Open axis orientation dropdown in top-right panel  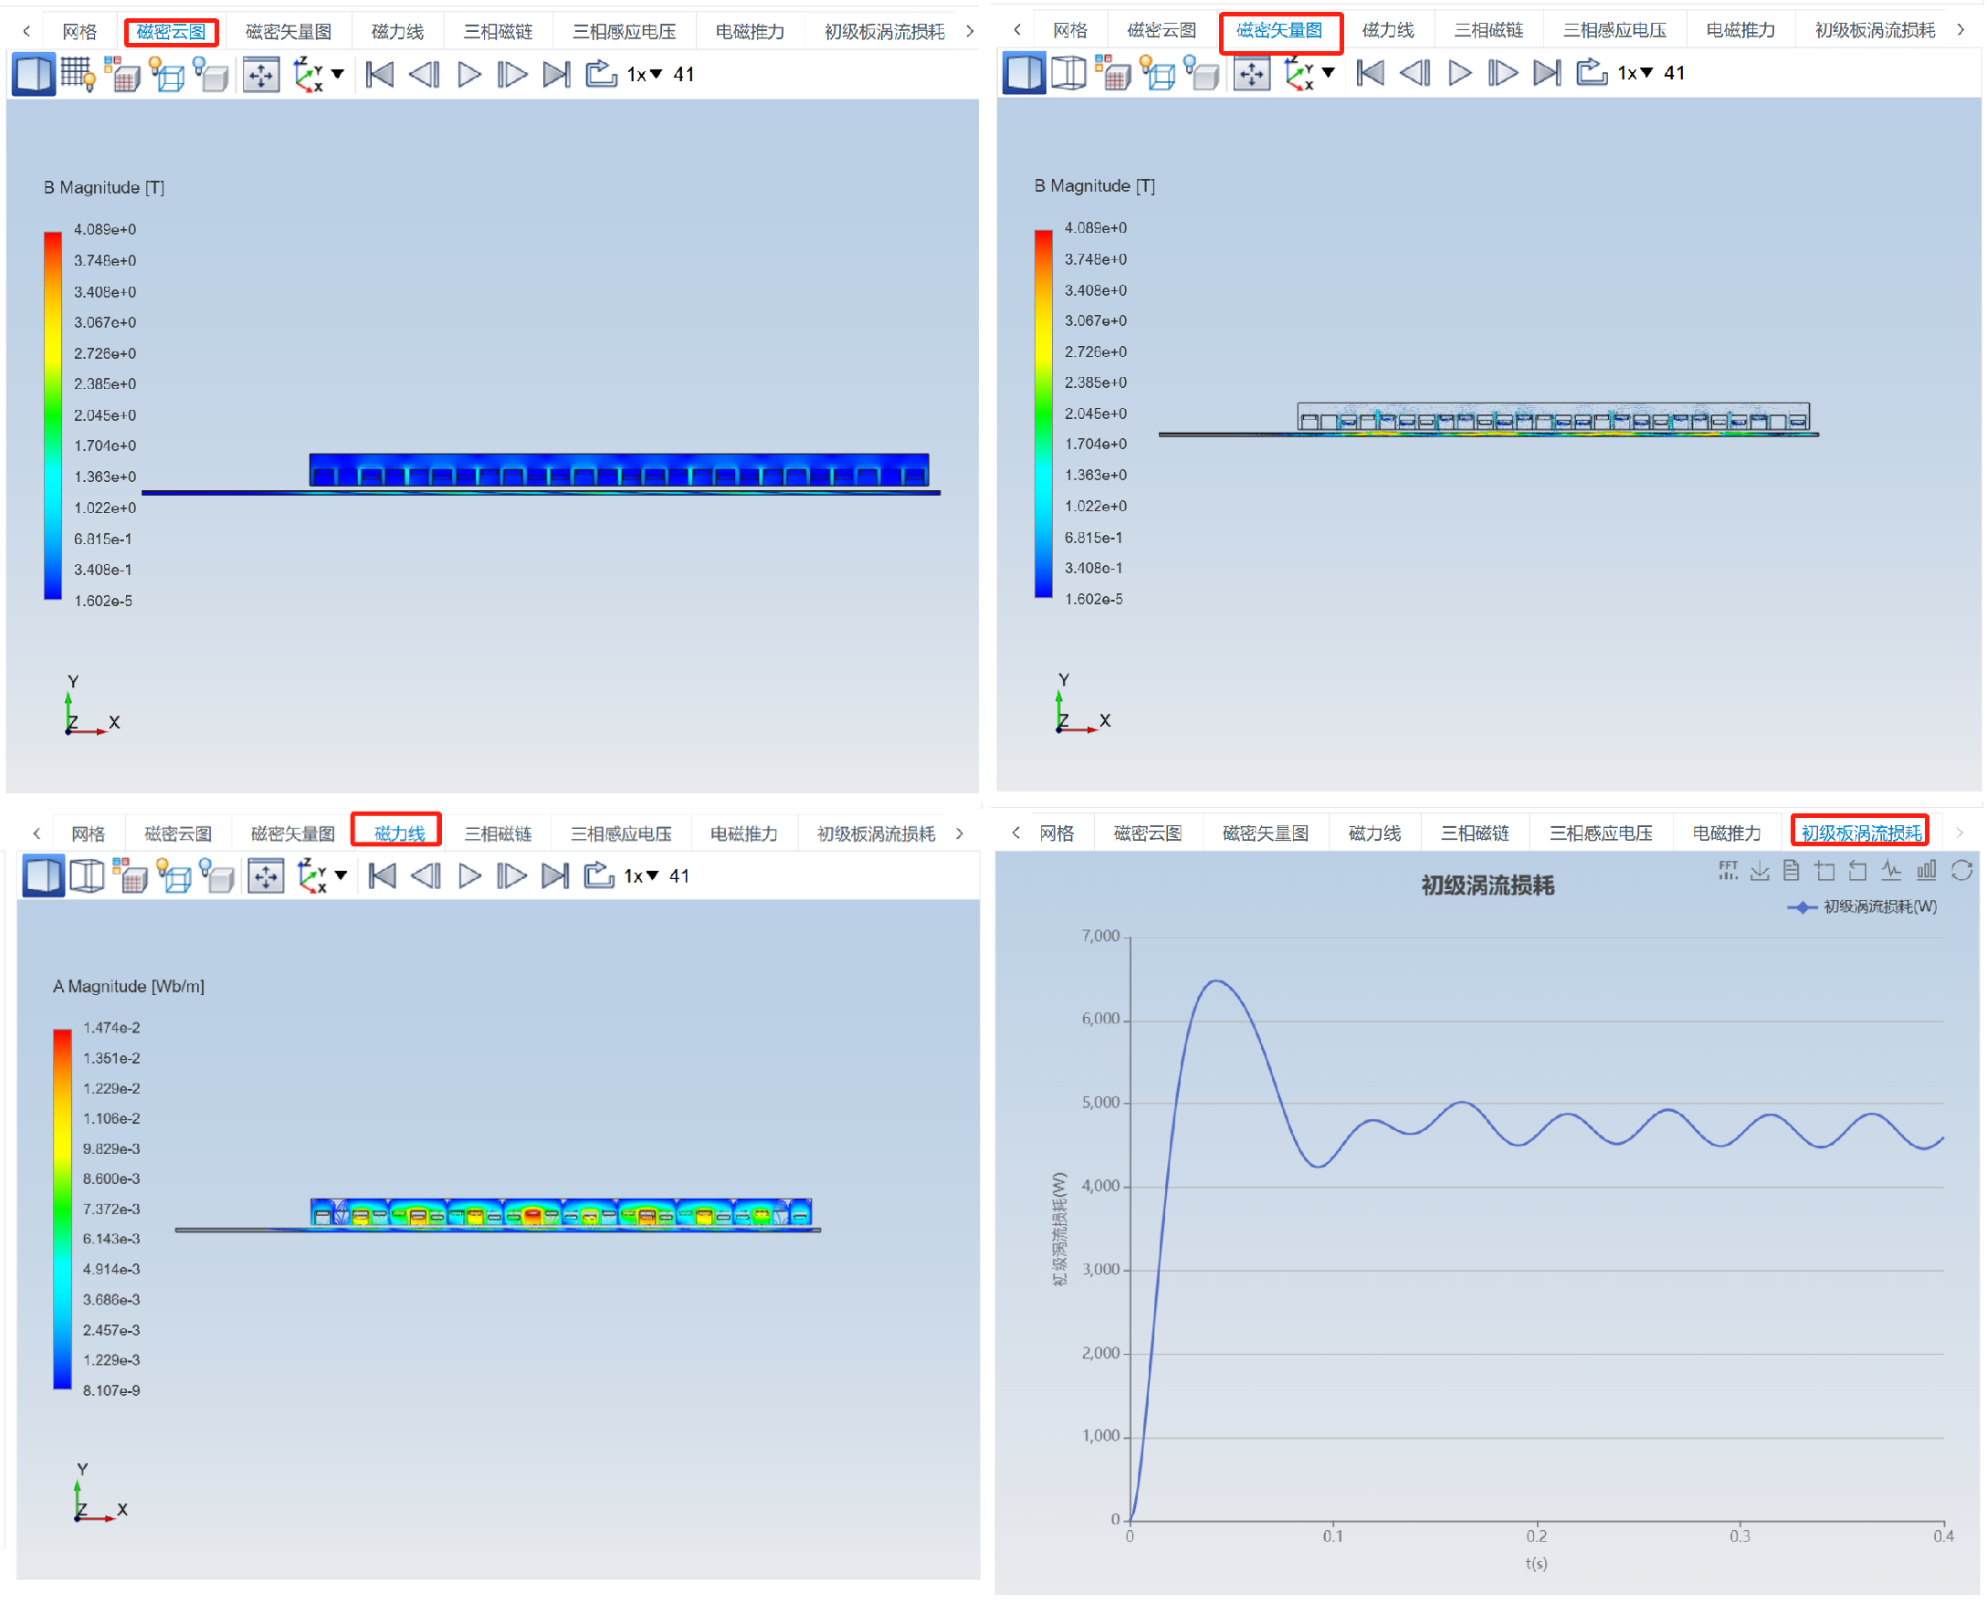click(x=1329, y=73)
